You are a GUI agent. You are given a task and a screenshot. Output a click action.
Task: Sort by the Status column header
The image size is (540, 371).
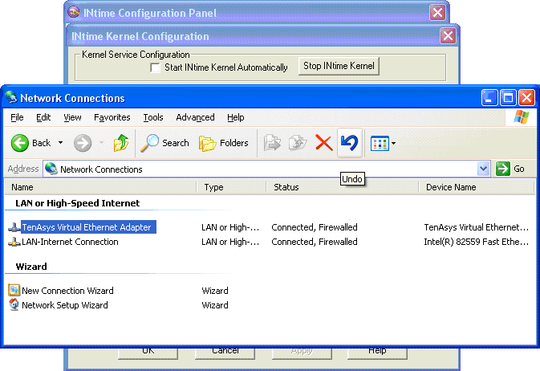(286, 187)
